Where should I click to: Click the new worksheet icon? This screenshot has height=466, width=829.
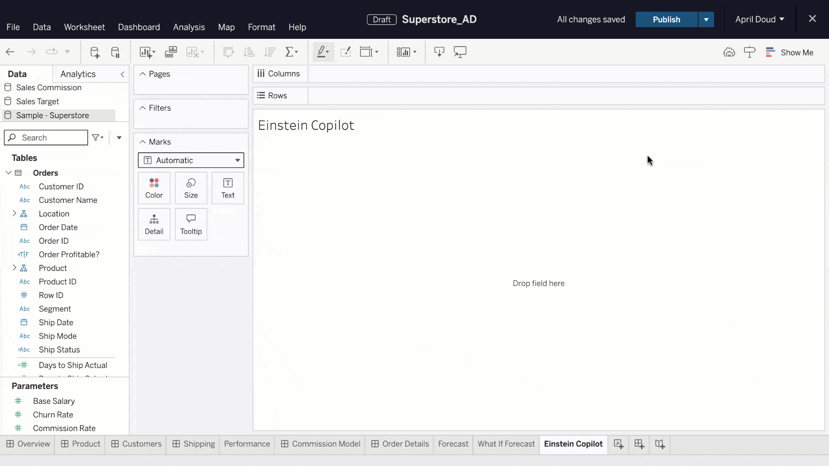pos(619,444)
